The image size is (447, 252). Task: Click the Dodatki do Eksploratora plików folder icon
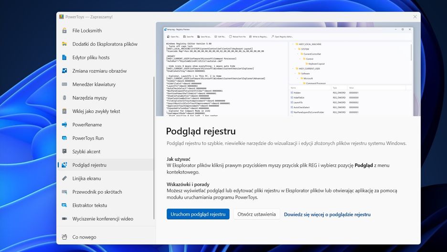point(64,44)
